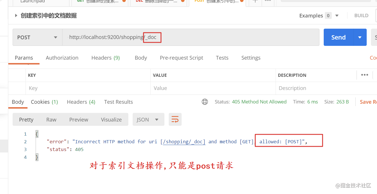Screen dimensions: 377x194
Task: Follow the /shopping/_doc link in response
Action: (x=184, y=142)
